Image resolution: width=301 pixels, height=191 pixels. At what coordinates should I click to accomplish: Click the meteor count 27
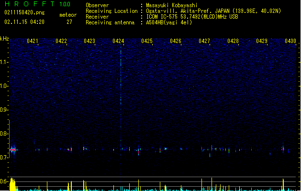click(69, 22)
